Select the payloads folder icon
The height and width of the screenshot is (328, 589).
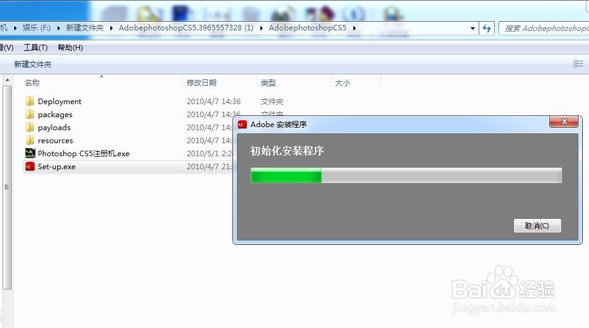tap(30, 127)
